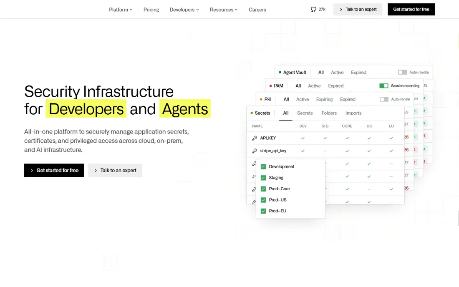
Task: Click API_KEY's EU column checkmark
Action: (391, 138)
